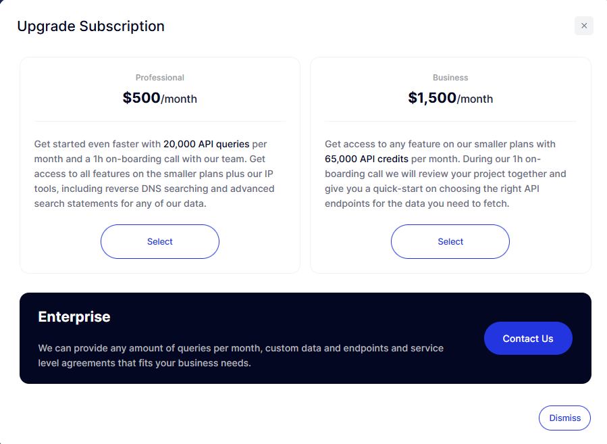This screenshot has height=444, width=607.
Task: Select the Business $1,500 plan
Action: pos(450,241)
